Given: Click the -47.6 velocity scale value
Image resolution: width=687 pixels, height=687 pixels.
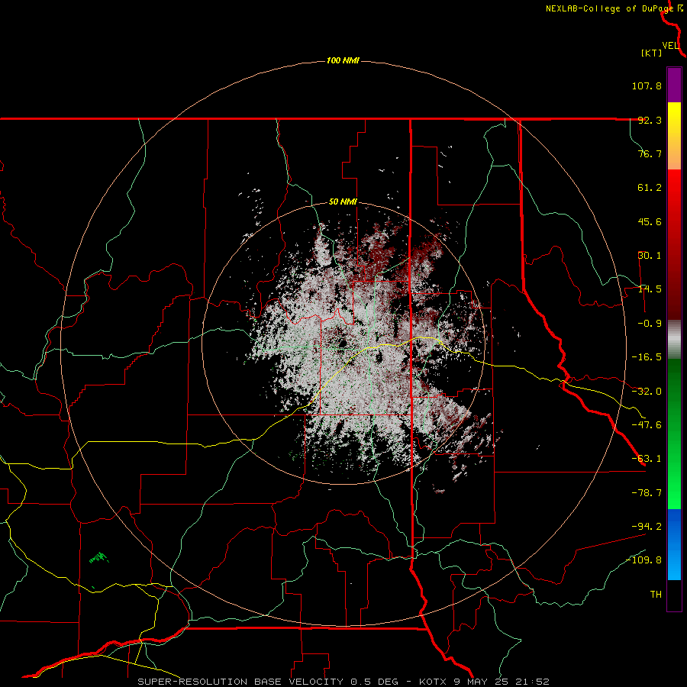Looking at the screenshot, I should (647, 425).
